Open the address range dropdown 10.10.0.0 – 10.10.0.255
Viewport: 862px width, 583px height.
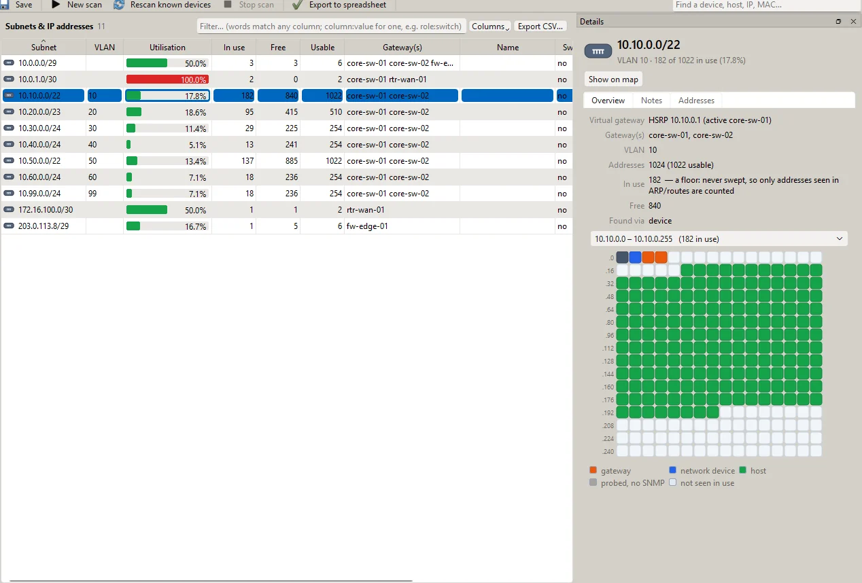coord(719,238)
